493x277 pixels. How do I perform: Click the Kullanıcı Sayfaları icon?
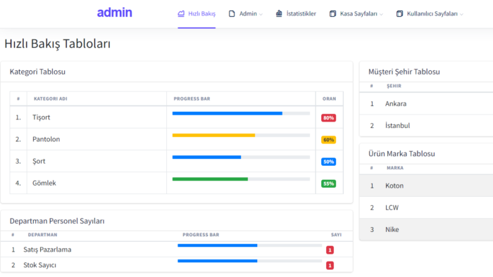coord(399,13)
